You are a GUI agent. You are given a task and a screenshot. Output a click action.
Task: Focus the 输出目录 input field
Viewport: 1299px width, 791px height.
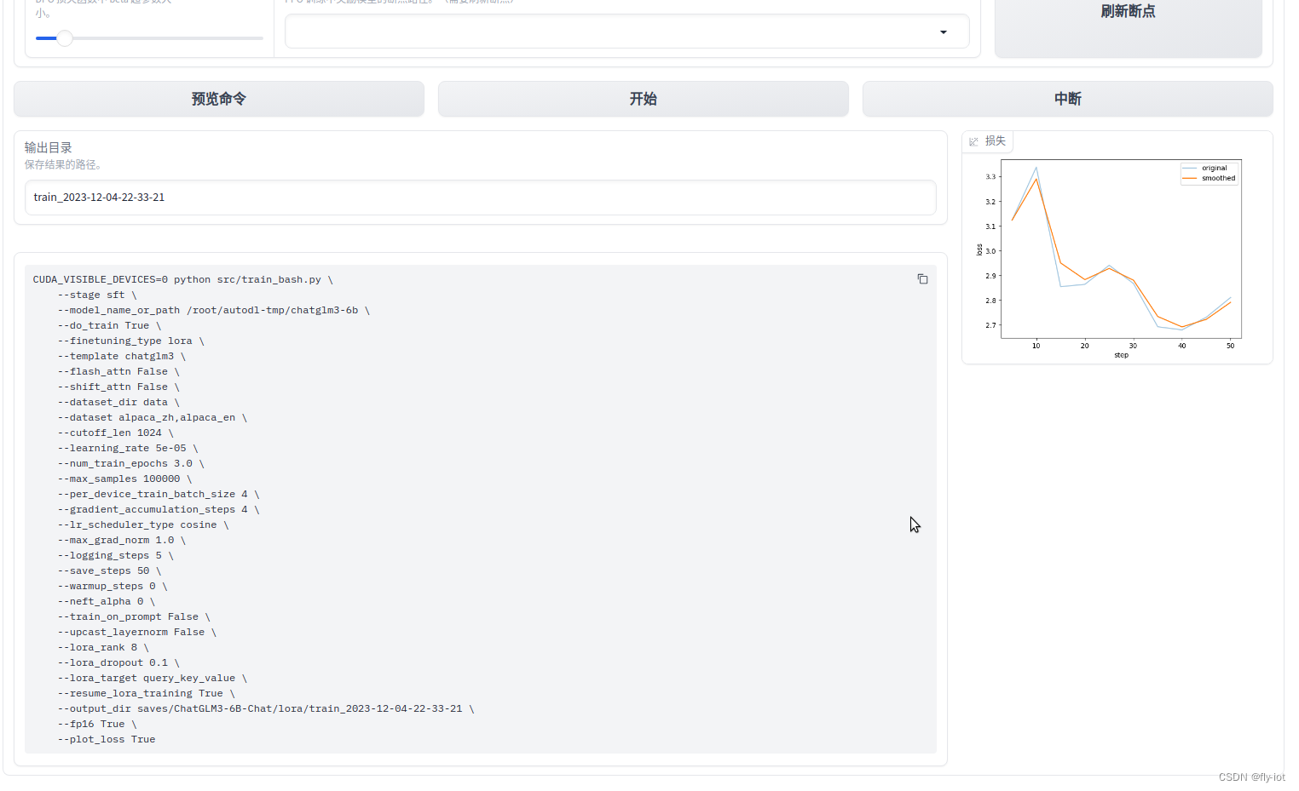point(481,198)
